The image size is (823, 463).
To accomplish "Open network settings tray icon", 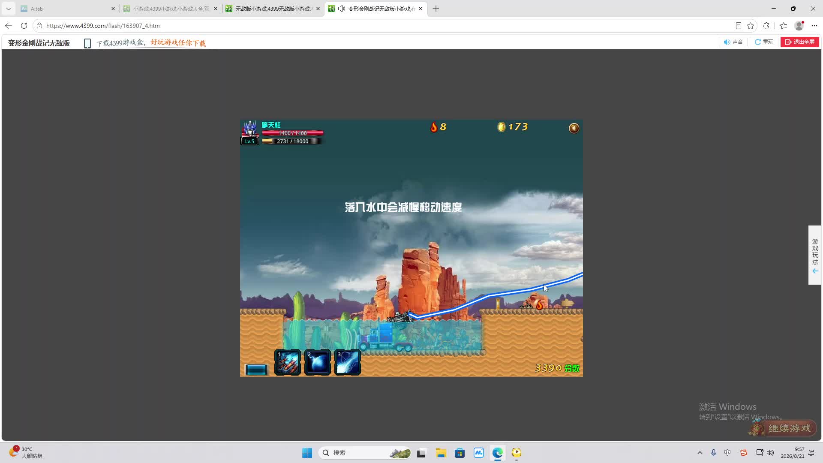I will click(x=760, y=453).
